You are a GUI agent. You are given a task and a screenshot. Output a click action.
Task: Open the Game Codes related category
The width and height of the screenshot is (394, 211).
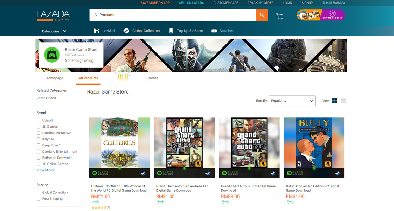46,98
